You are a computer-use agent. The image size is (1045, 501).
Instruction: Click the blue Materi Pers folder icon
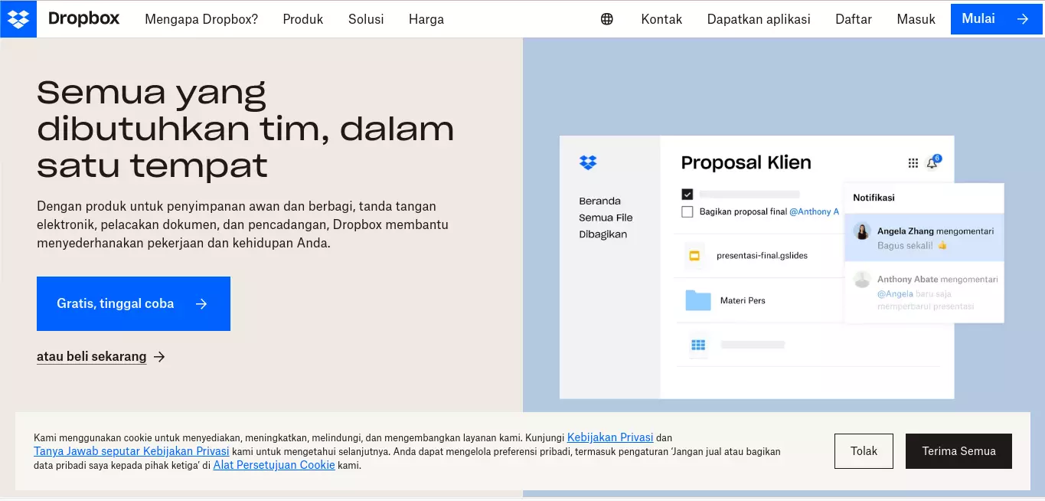pyautogui.click(x=698, y=300)
